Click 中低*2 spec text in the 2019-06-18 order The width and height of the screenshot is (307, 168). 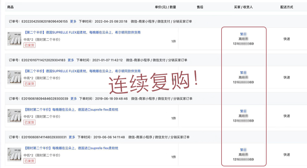coord(42,117)
